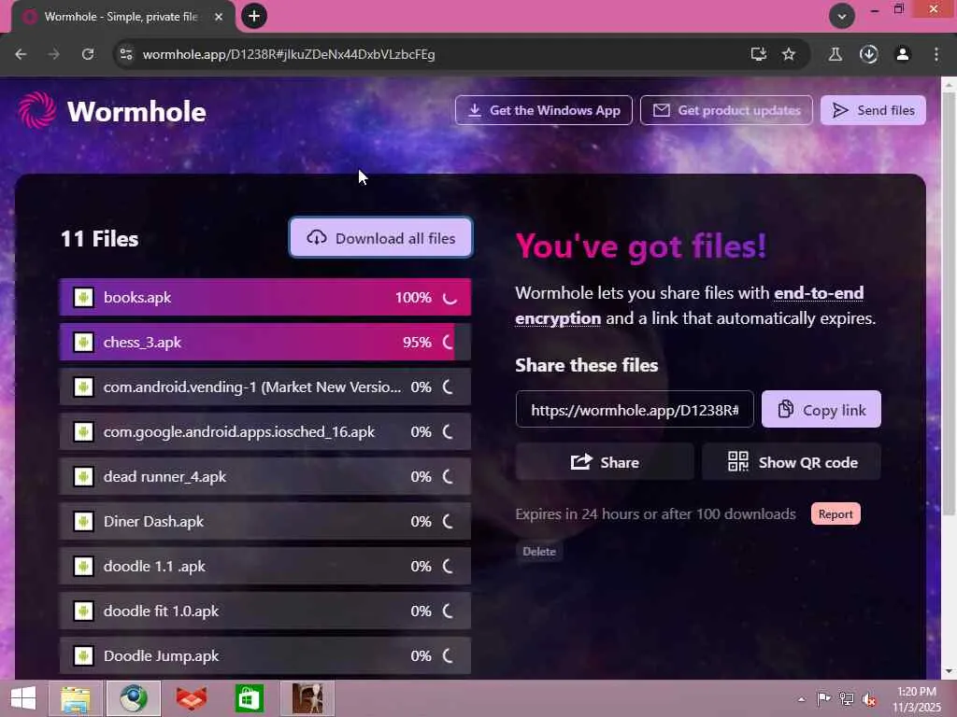
Task: Click the Share button
Action: [x=605, y=462]
